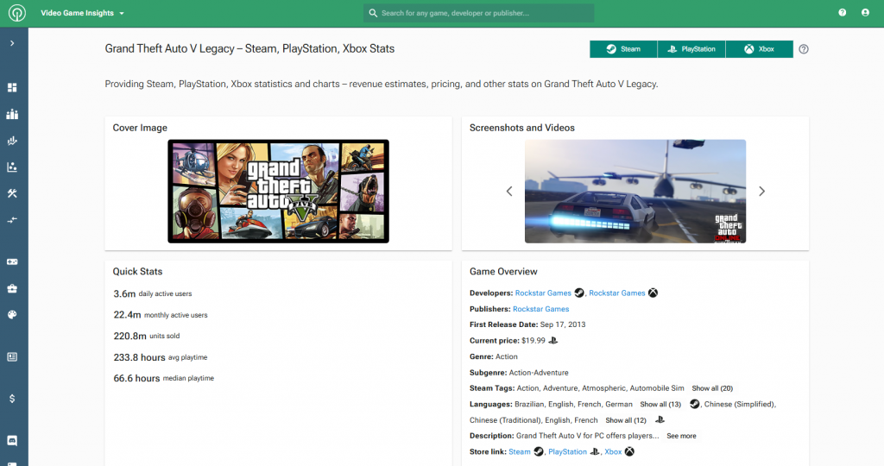
Task: Open the scatter plot chart icon in sidebar
Action: [12, 167]
